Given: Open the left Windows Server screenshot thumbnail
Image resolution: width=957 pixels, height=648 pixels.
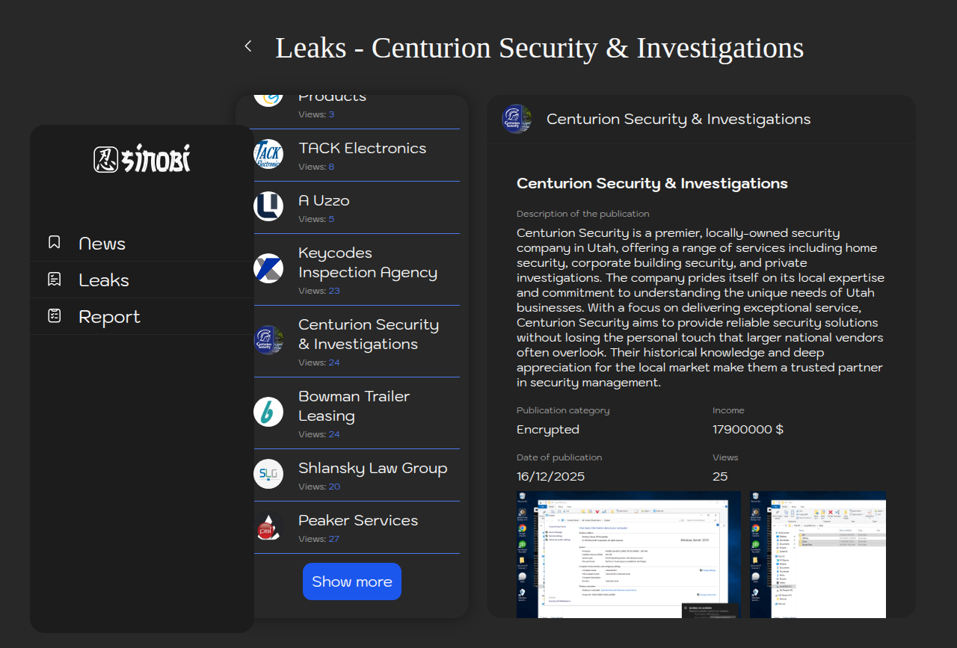Looking at the screenshot, I should pyautogui.click(x=628, y=554).
